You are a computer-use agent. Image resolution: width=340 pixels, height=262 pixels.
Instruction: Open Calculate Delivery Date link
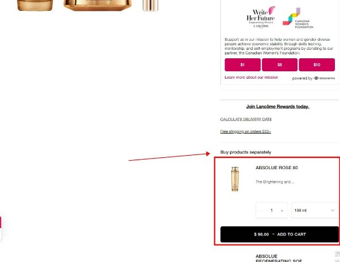246,119
